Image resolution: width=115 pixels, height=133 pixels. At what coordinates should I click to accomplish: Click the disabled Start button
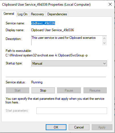(18, 90)
